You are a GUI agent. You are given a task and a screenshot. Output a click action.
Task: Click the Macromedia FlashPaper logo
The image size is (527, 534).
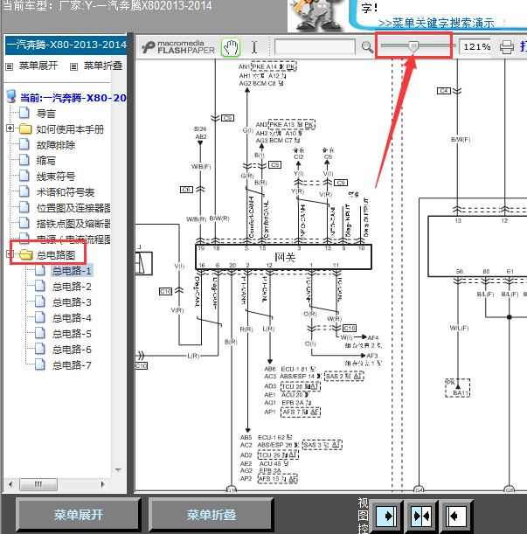tap(178, 47)
